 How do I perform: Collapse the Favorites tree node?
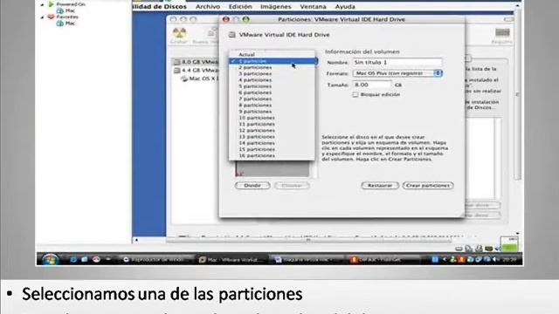click(43, 17)
